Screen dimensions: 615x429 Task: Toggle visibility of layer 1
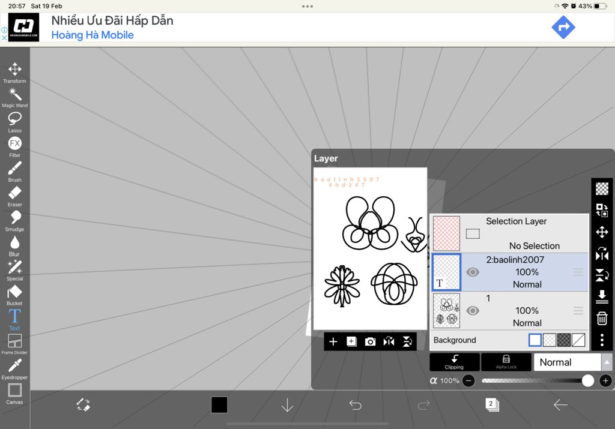[473, 311]
